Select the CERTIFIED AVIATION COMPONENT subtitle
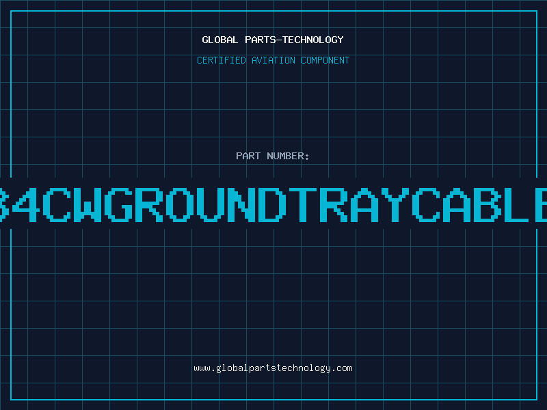Viewport: 547px width, 410px height. pos(273,60)
